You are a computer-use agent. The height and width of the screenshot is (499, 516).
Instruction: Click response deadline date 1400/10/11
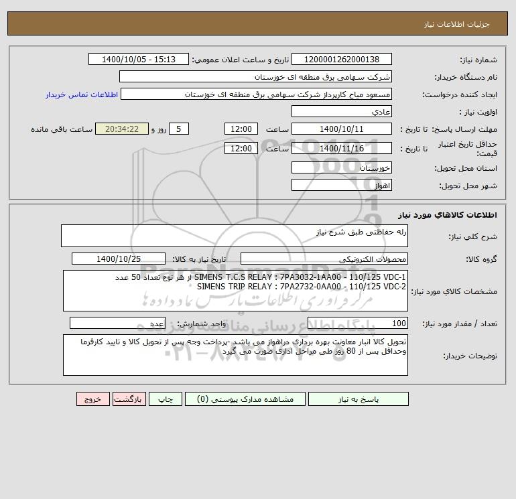point(342,129)
